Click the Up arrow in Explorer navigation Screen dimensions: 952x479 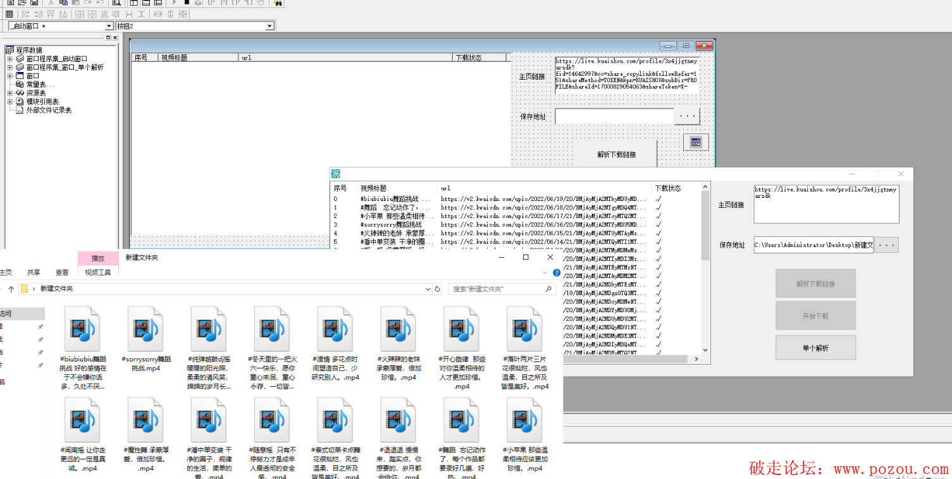pos(11,289)
